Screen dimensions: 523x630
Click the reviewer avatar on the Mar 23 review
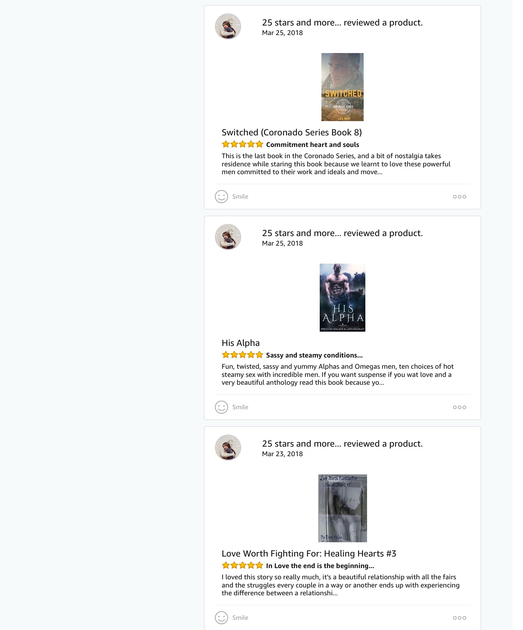click(x=228, y=448)
